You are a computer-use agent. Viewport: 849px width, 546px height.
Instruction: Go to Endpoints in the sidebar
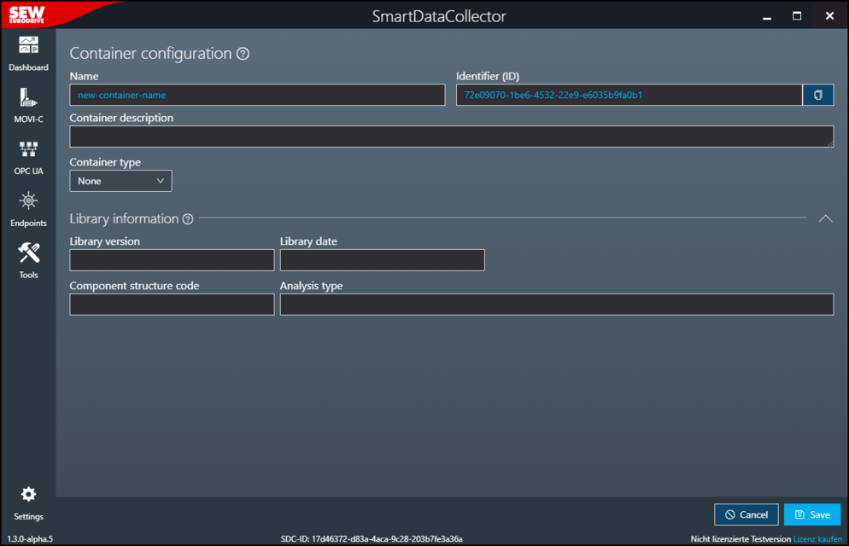pos(28,209)
